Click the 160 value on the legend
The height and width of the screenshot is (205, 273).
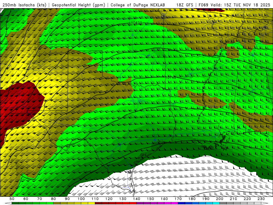164,199
